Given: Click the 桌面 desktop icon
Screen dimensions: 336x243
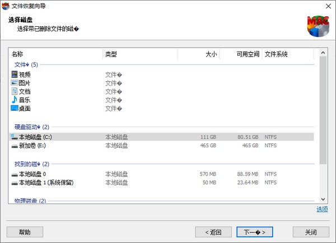Looking at the screenshot, I should click(x=15, y=108).
